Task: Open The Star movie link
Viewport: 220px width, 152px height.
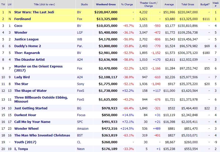Action: tap(21, 84)
